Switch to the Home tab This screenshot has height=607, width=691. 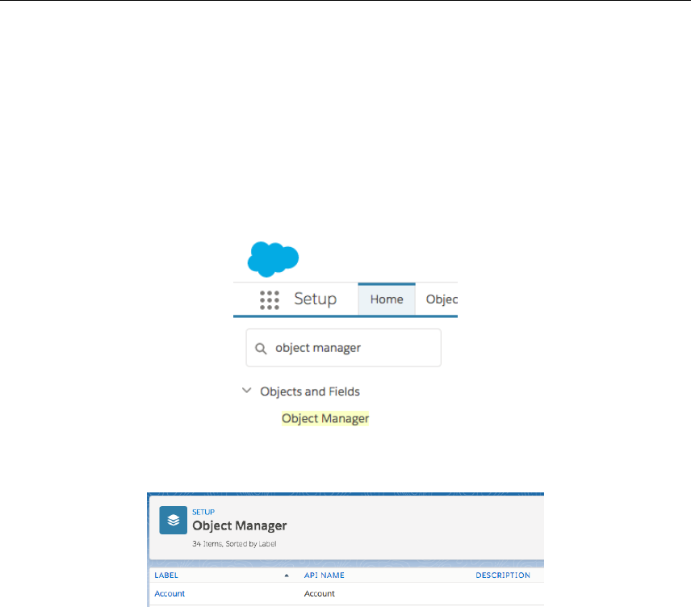(x=387, y=299)
